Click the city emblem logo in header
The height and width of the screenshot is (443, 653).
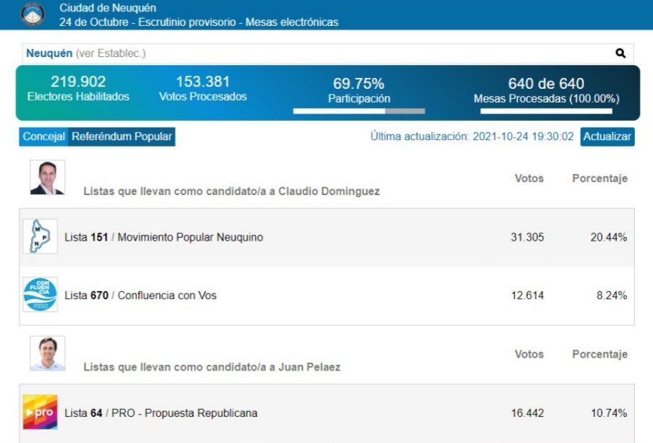32,14
